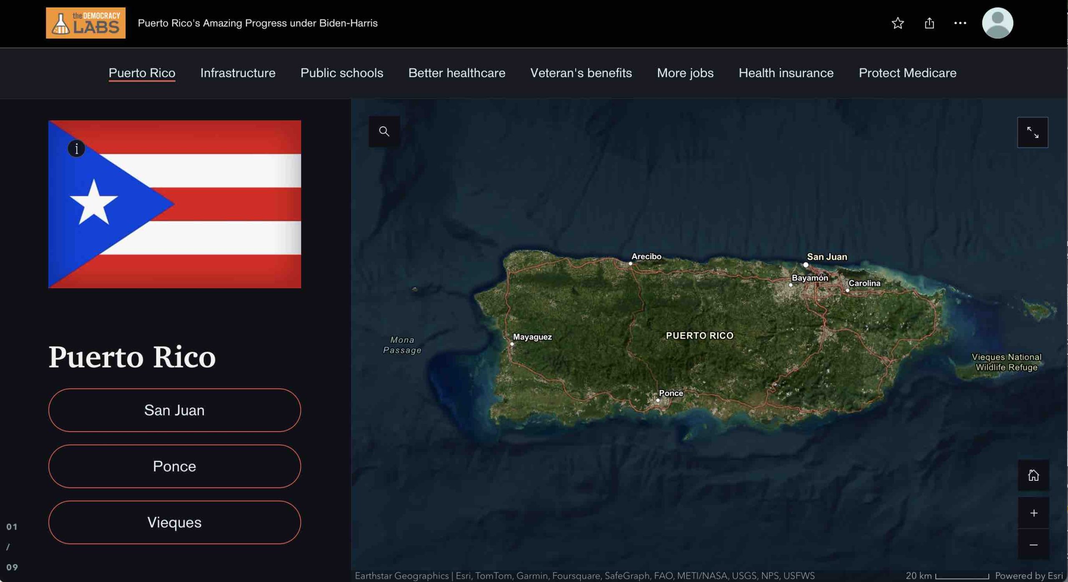Click the Democracy Labs logo

point(86,23)
